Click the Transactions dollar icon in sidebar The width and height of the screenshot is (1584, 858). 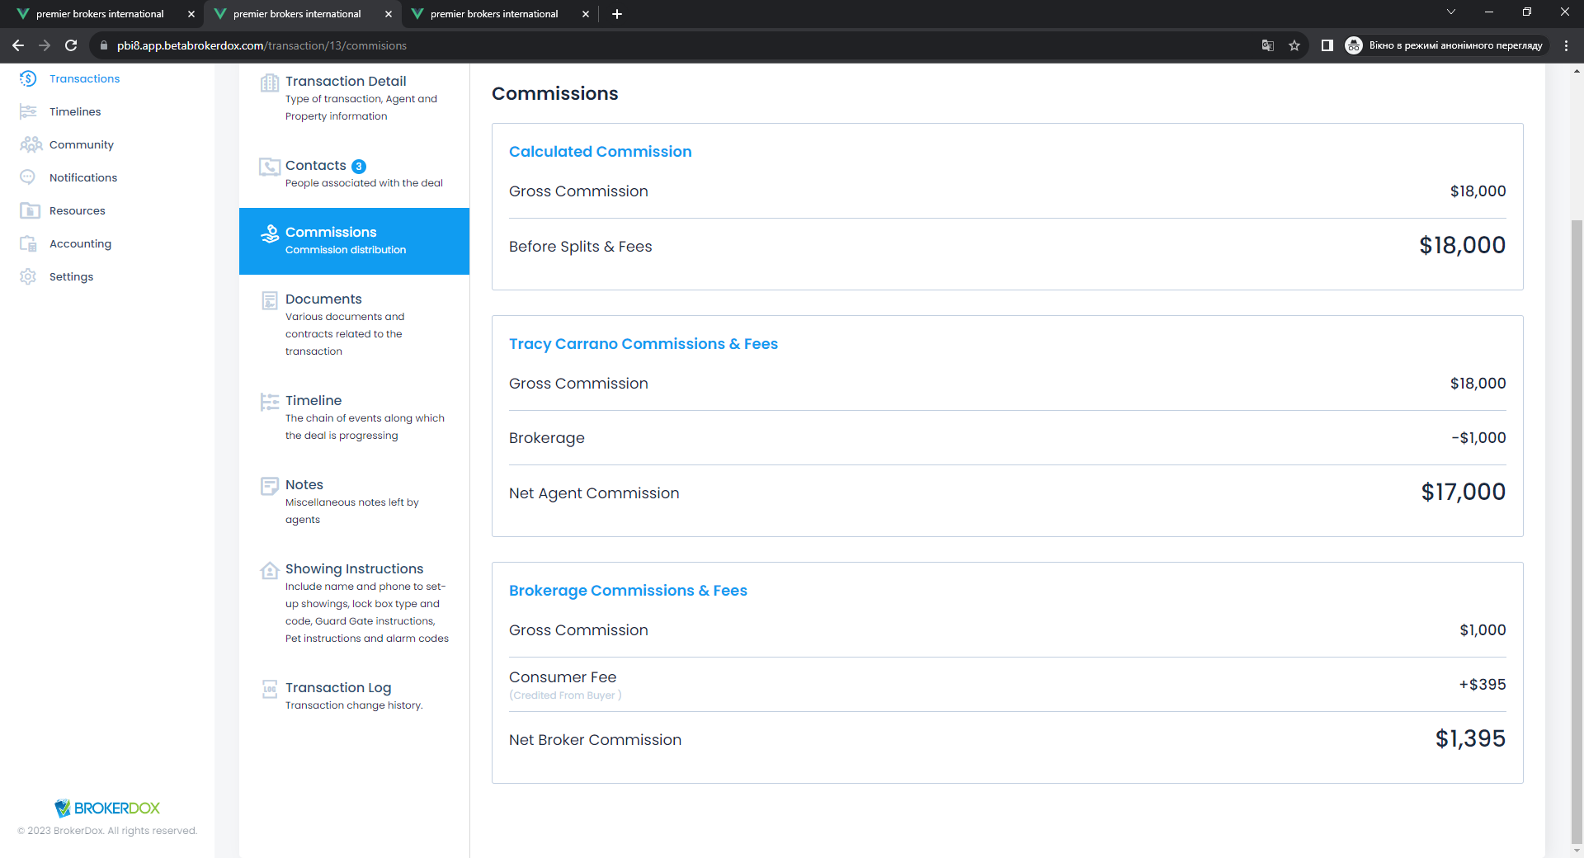[x=28, y=78]
